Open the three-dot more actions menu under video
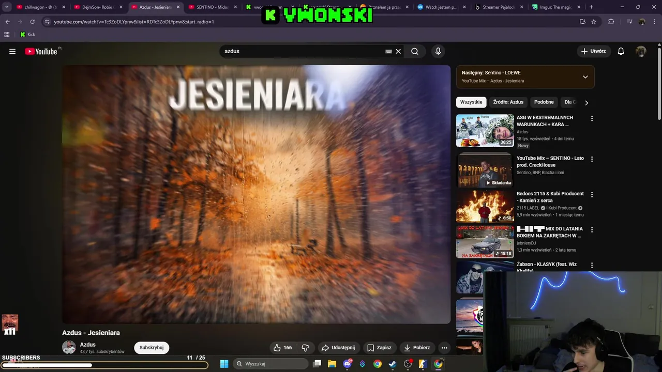This screenshot has width=662, height=372. pyautogui.click(x=444, y=348)
